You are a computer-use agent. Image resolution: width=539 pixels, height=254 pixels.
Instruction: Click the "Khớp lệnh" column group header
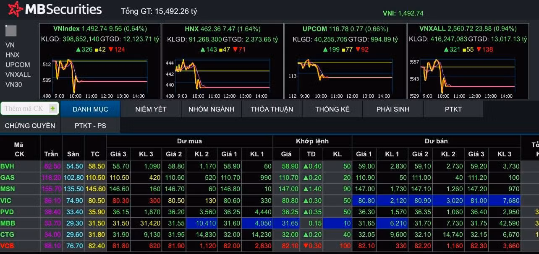(312, 141)
